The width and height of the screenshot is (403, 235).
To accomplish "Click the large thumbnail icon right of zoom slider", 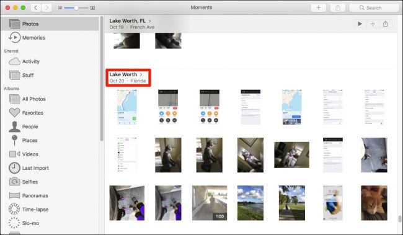I will click(x=92, y=8).
